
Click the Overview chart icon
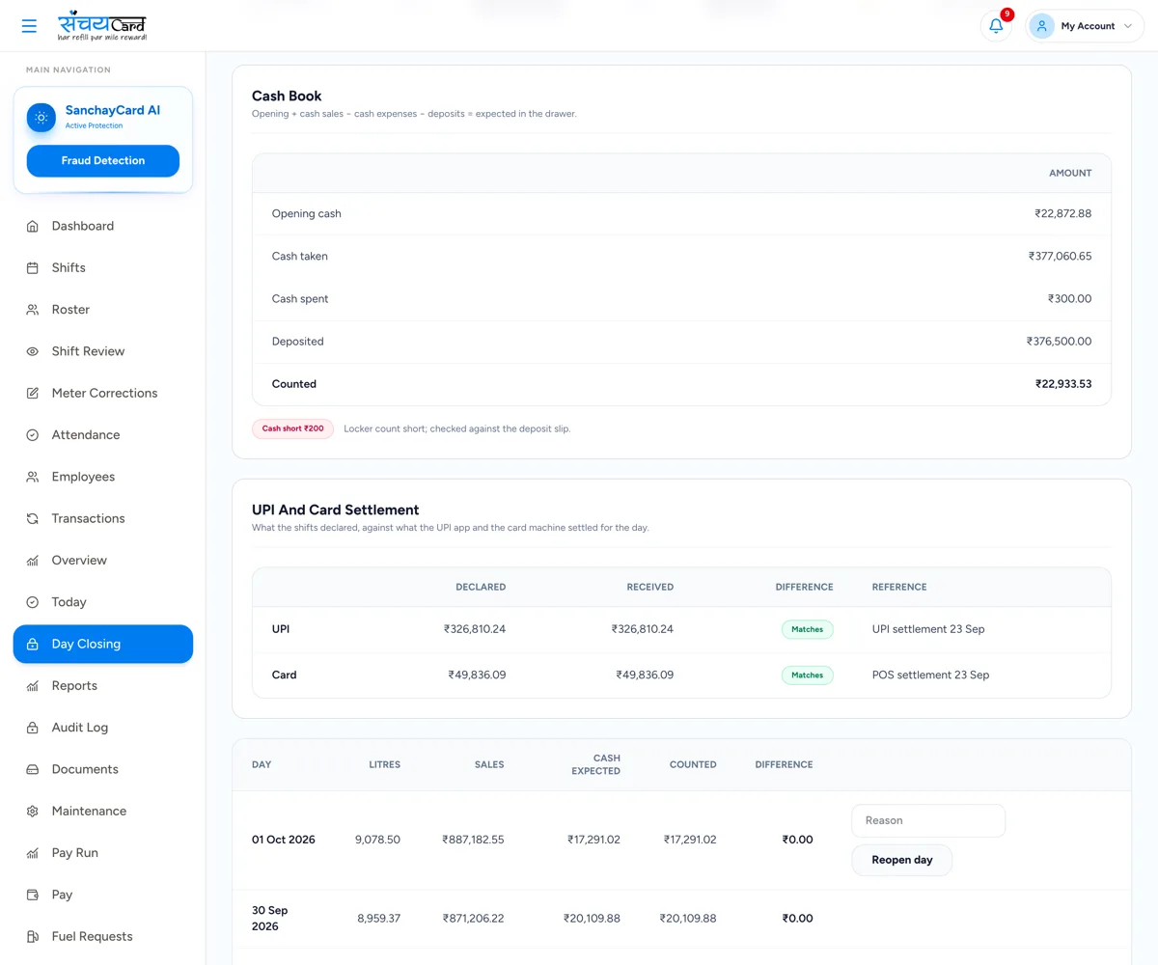click(x=33, y=561)
